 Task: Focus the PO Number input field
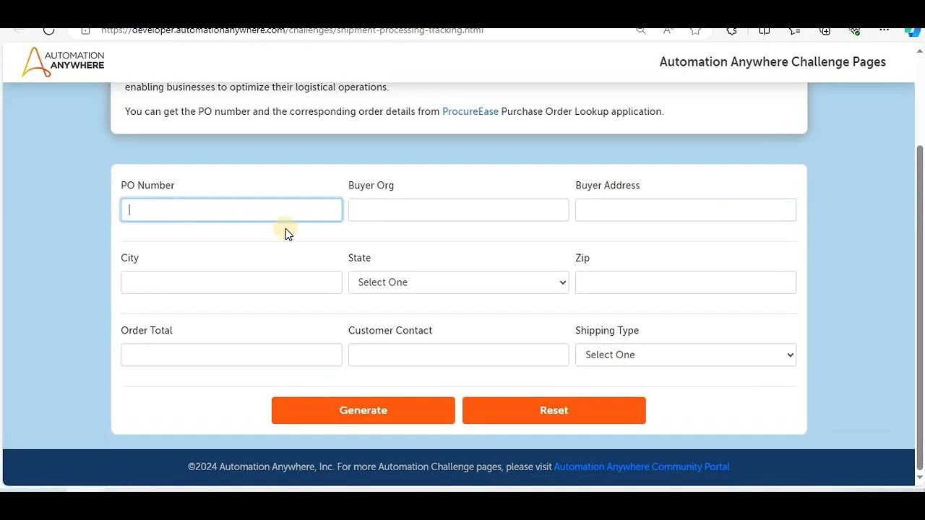click(231, 210)
